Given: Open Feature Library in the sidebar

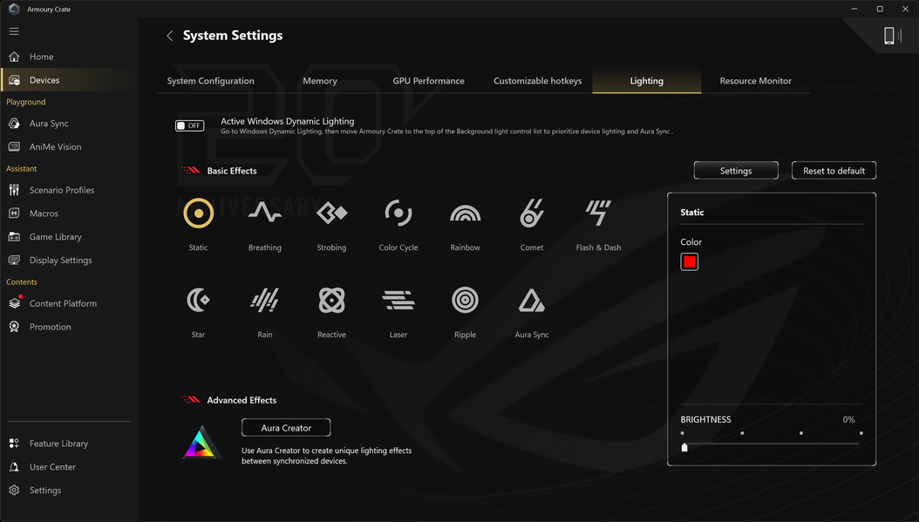Looking at the screenshot, I should pyautogui.click(x=69, y=444).
